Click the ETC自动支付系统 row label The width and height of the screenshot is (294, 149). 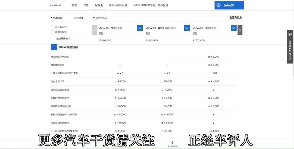(64, 131)
